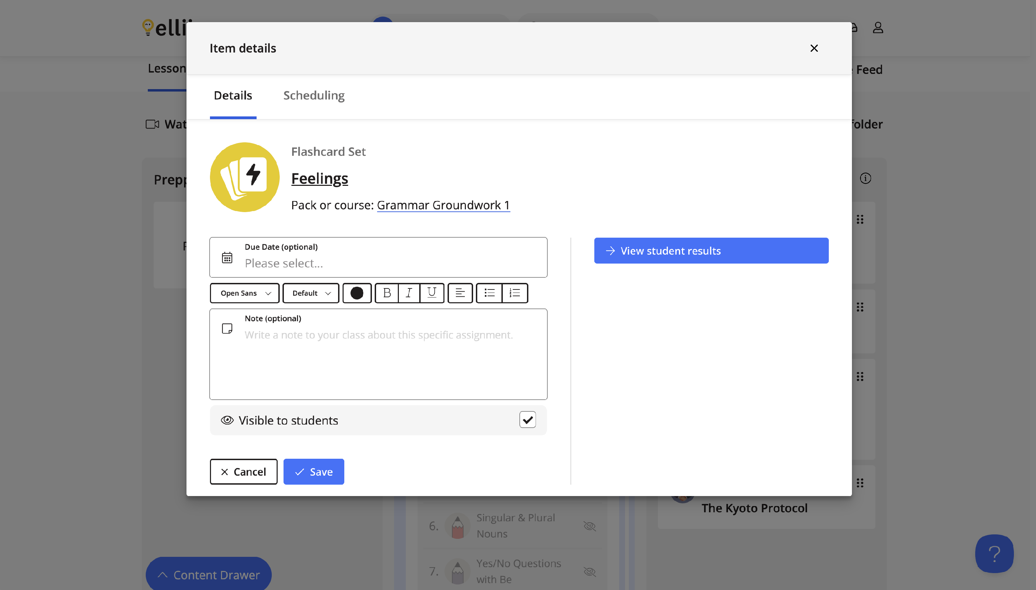Toggle bold formatting in note toolbar
This screenshot has width=1036, height=590.
(x=387, y=293)
